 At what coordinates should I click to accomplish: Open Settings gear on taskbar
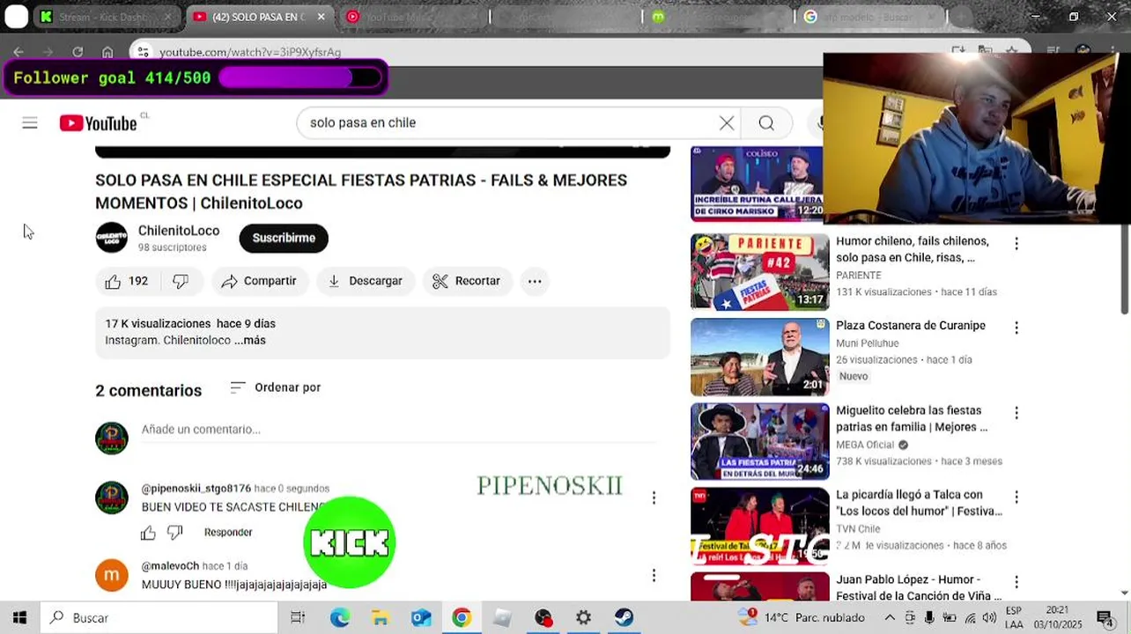pyautogui.click(x=584, y=618)
